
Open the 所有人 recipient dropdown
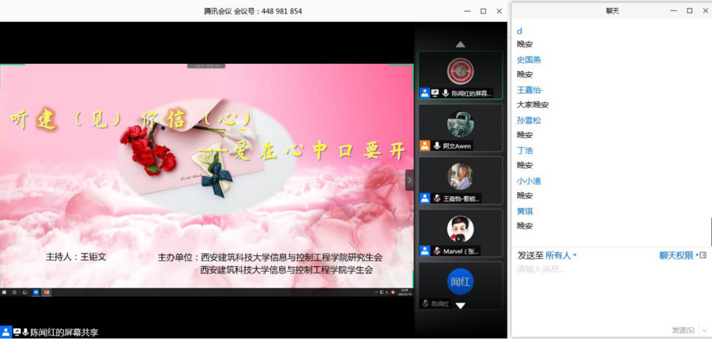(x=561, y=255)
